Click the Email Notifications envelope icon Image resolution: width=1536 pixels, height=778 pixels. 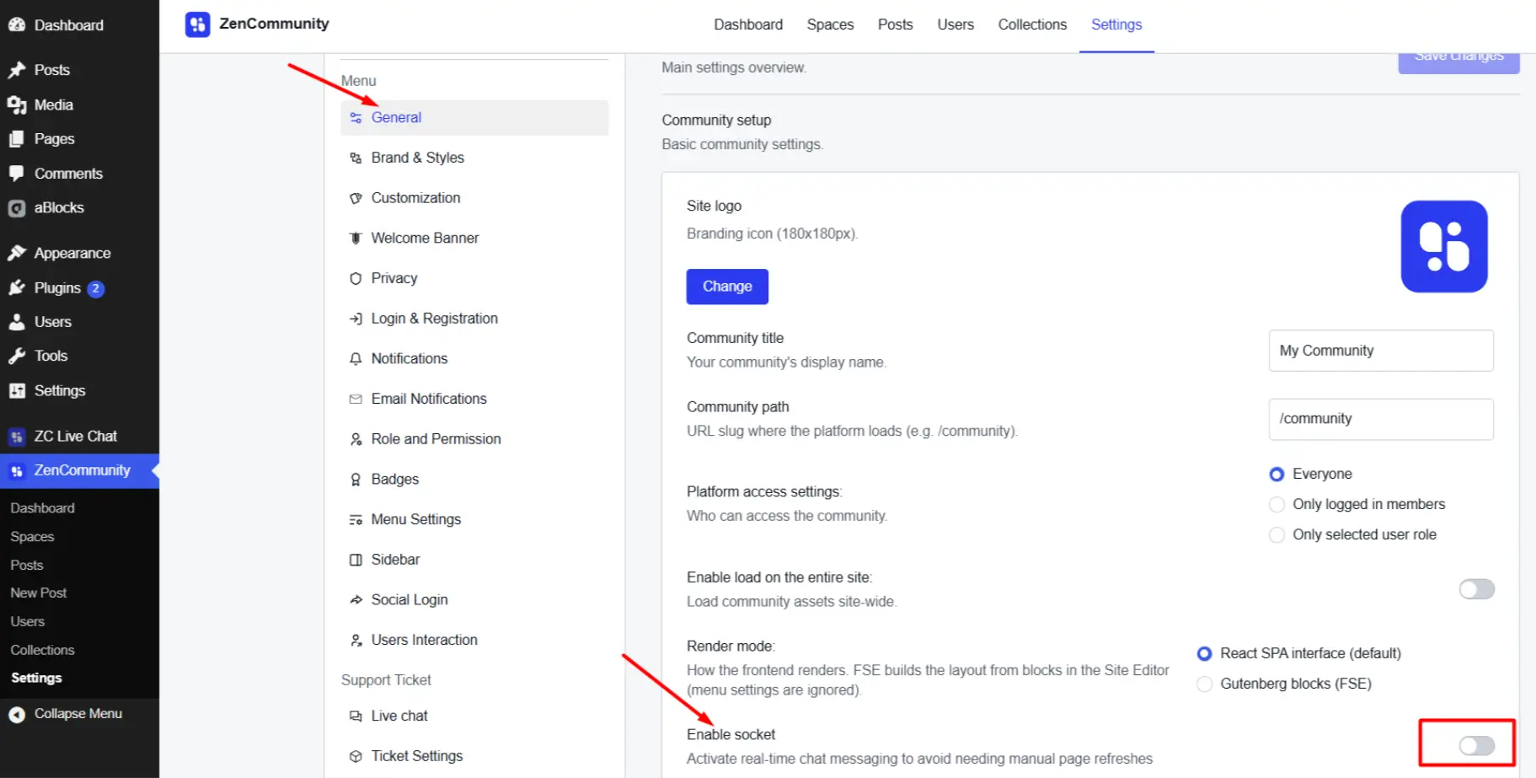(356, 399)
